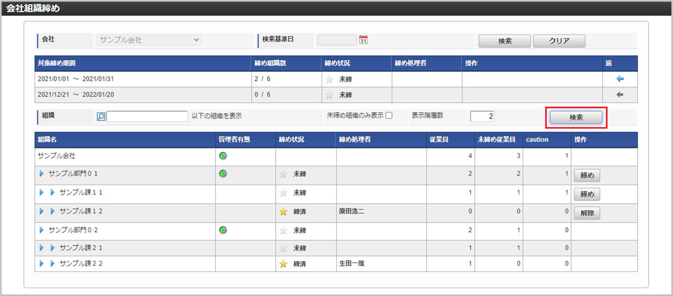Click star icon in 2021/01/01 period row
The image size is (673, 296).
[329, 79]
